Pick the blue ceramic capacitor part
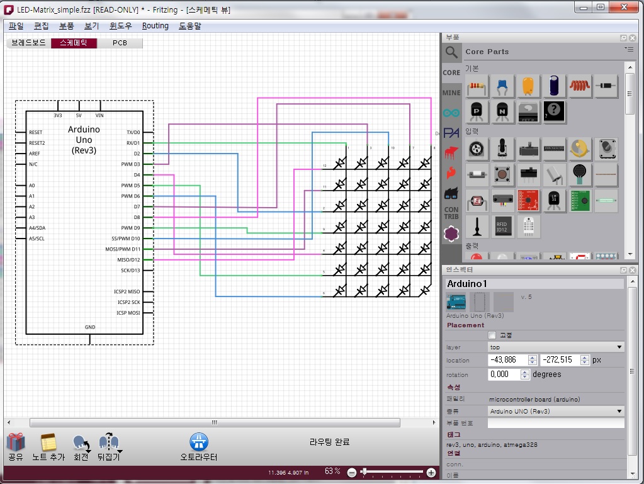Viewport: 644px width, 484px height. pyautogui.click(x=502, y=86)
